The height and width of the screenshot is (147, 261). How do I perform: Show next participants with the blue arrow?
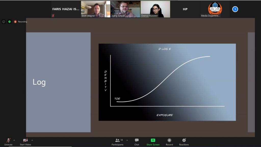click(235, 9)
